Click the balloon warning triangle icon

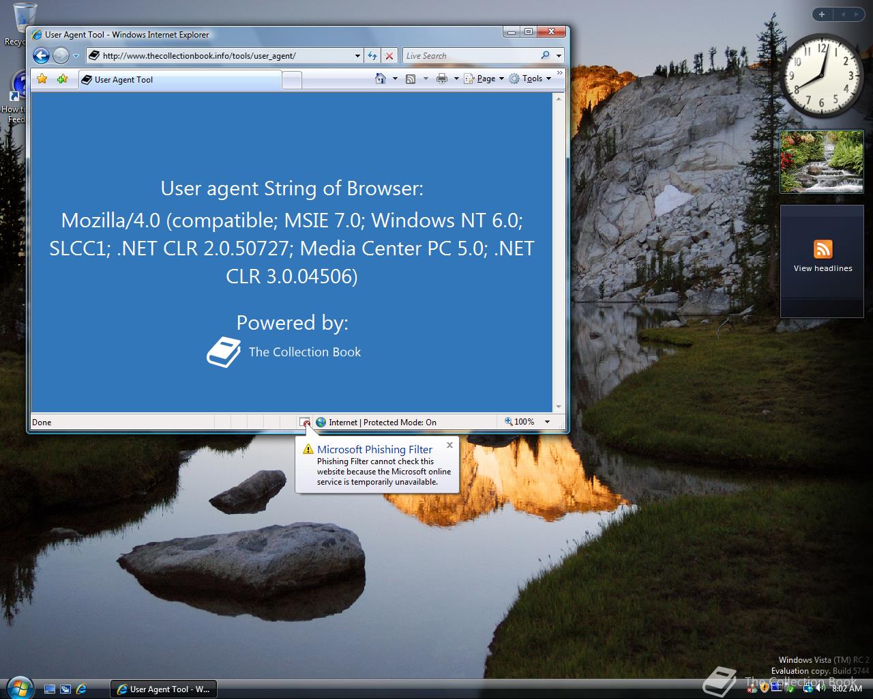pos(308,449)
